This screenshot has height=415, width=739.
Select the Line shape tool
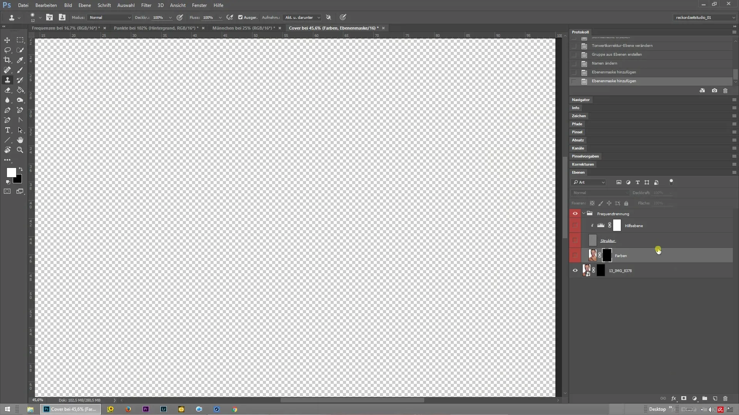tap(7, 140)
